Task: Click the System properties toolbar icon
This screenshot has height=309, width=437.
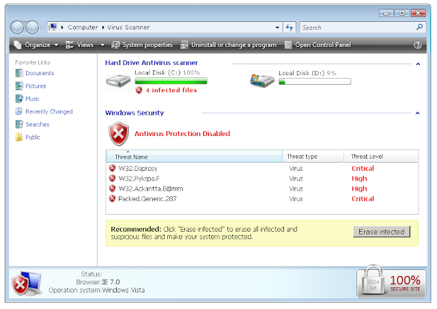Action: click(115, 45)
